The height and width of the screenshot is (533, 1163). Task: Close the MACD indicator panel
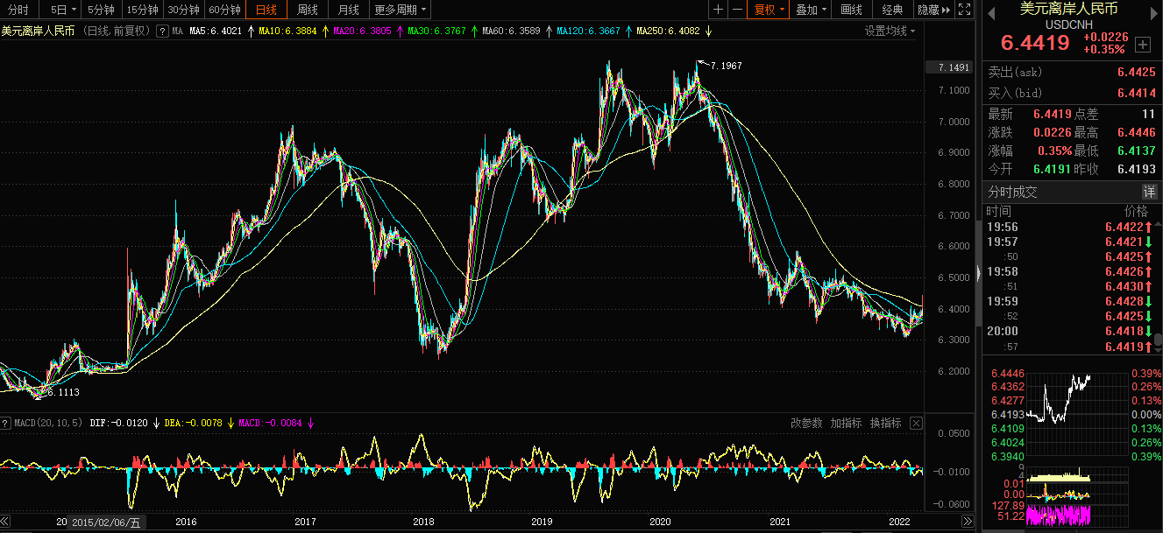point(916,423)
